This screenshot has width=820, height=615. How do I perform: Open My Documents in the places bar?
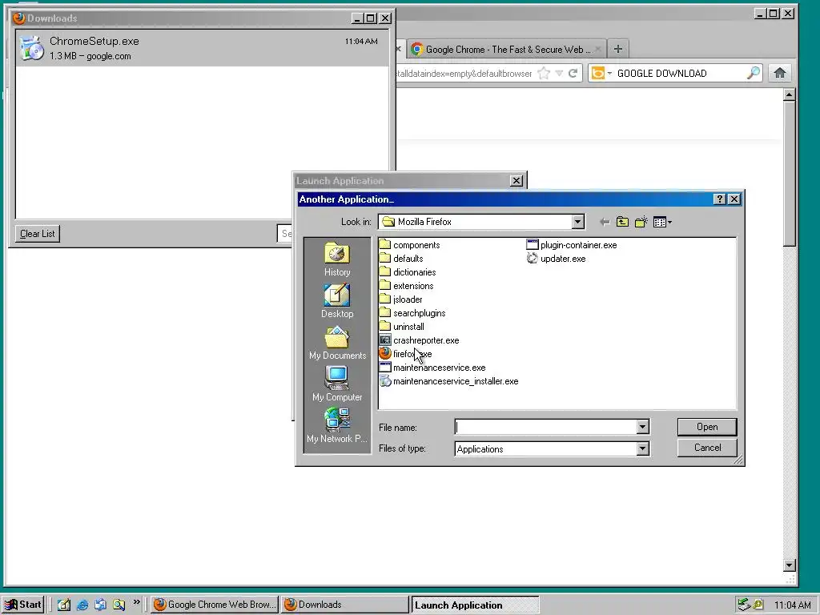(337, 343)
